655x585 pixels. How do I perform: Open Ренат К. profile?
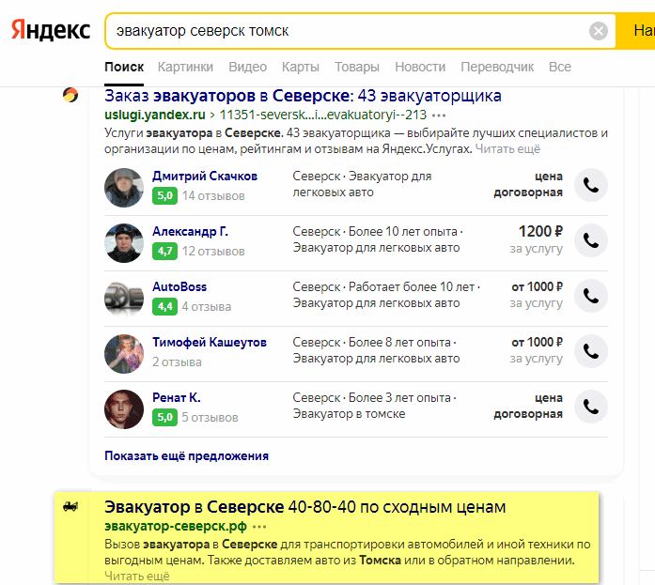click(177, 397)
